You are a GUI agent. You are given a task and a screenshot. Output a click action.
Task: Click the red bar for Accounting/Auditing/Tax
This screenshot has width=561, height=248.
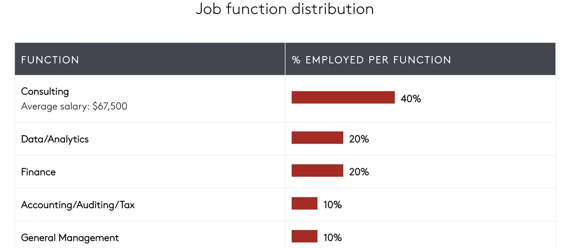(x=305, y=203)
